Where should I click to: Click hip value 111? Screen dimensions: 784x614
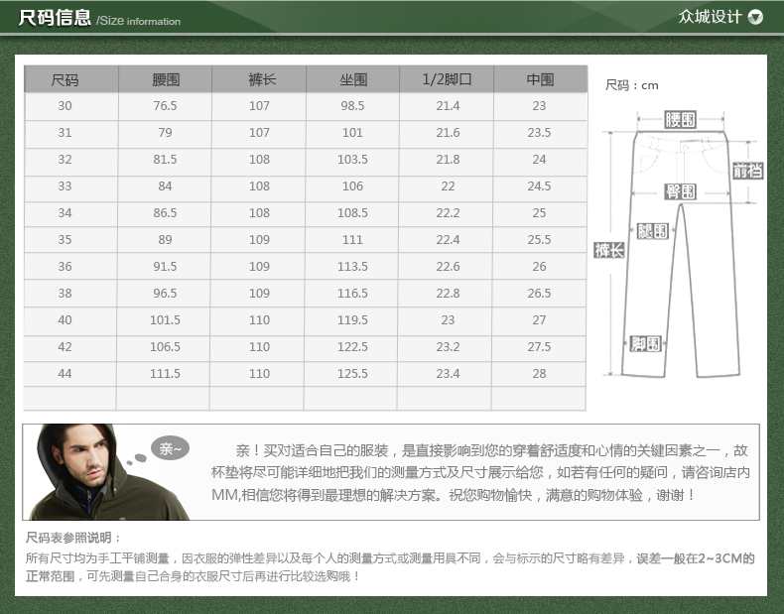tap(352, 240)
